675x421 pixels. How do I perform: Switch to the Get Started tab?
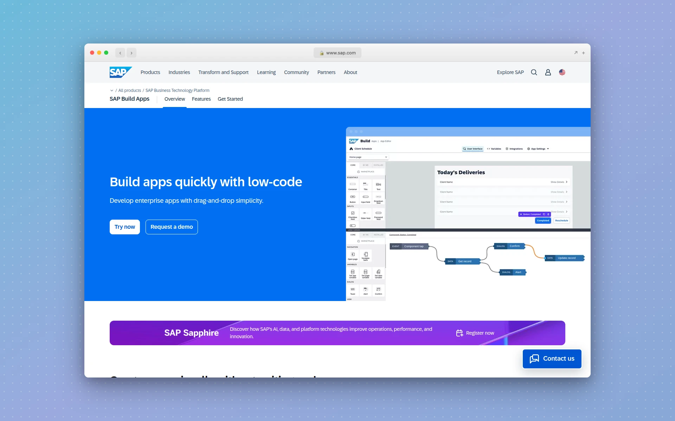pos(230,99)
